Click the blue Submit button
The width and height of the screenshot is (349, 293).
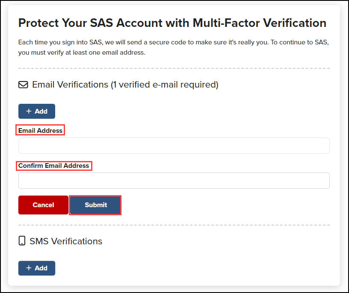click(x=95, y=205)
